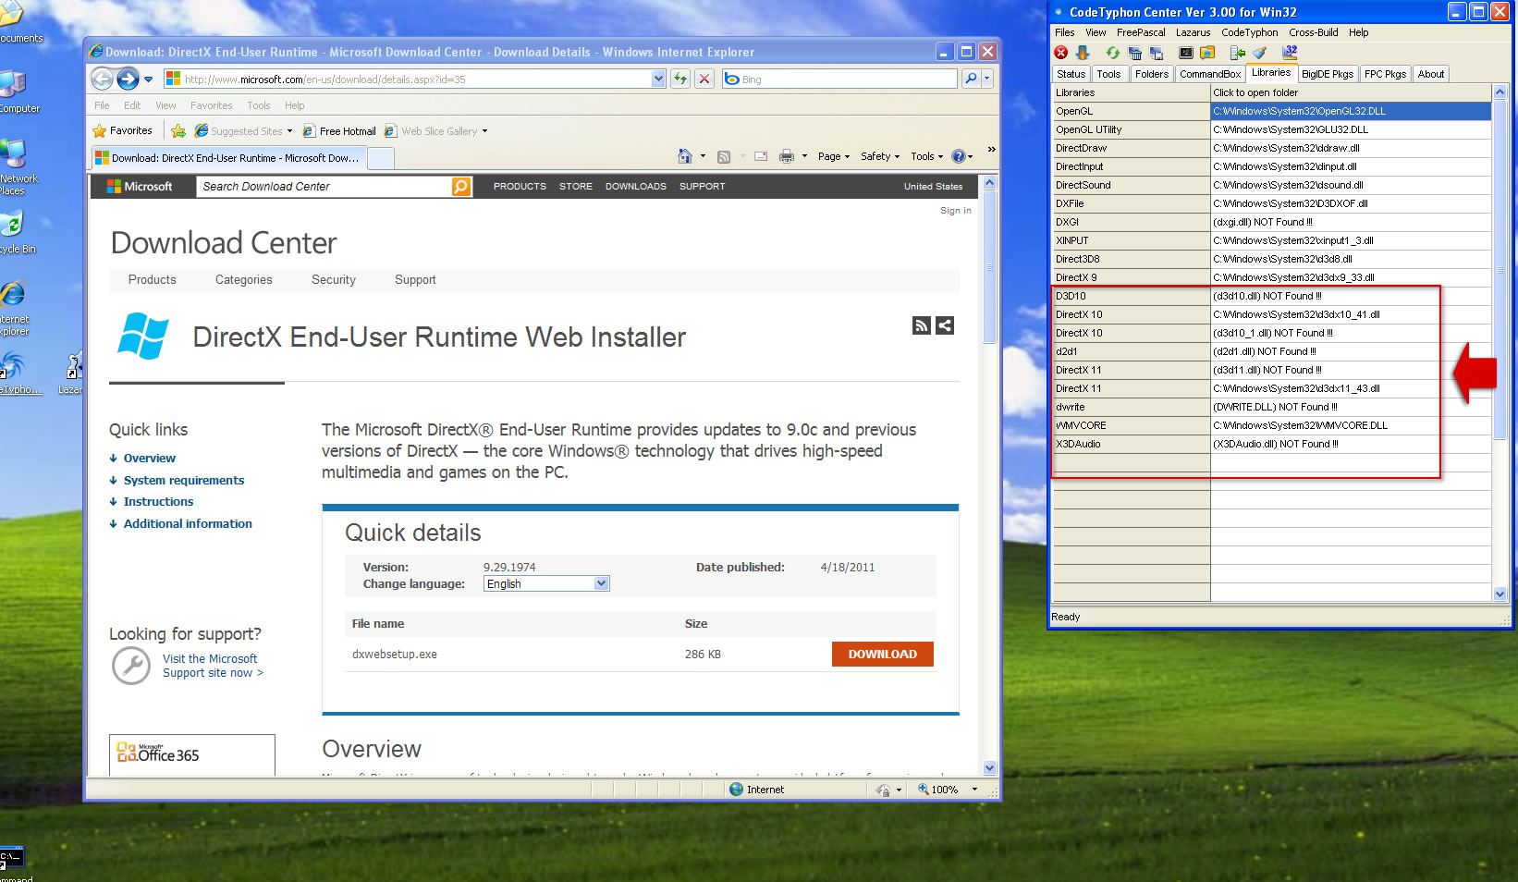Click the cleaning brush icon in CodeTyphon
Screen dimensions: 1518x882
point(1259,53)
